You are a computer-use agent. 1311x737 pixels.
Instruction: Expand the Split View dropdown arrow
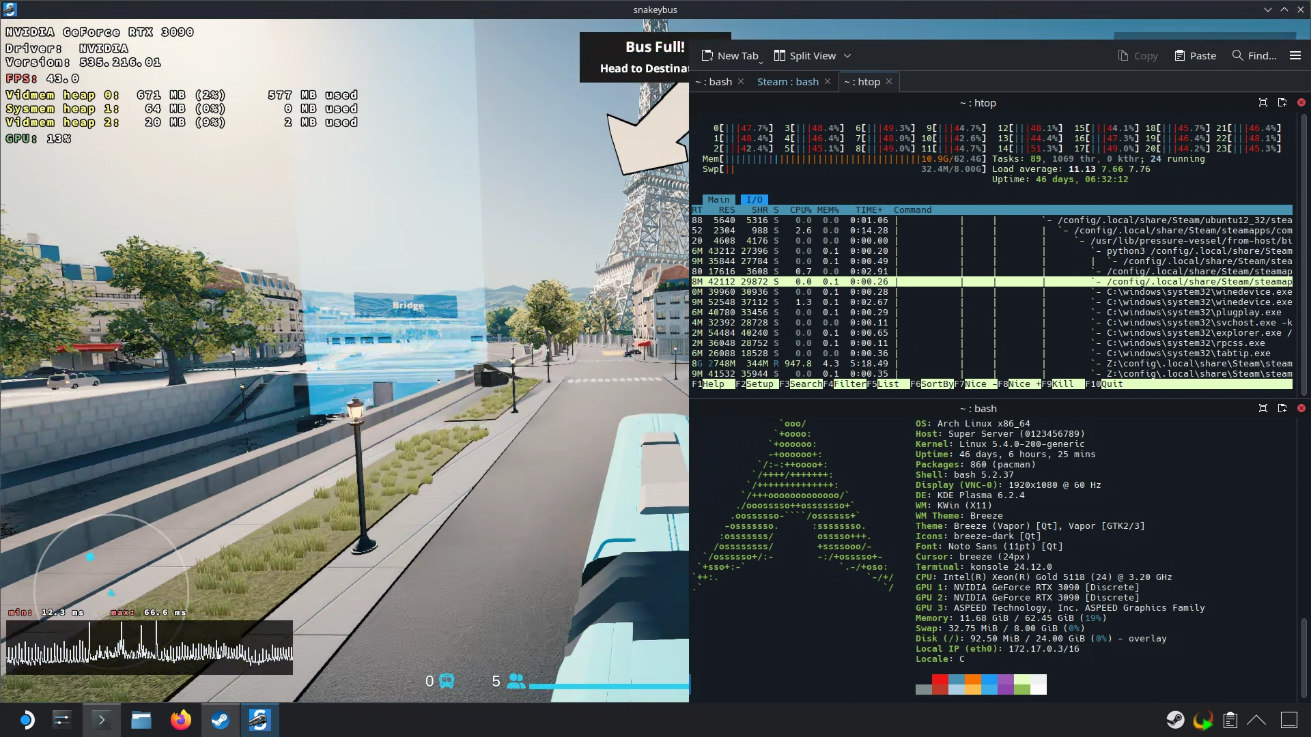[x=847, y=56]
